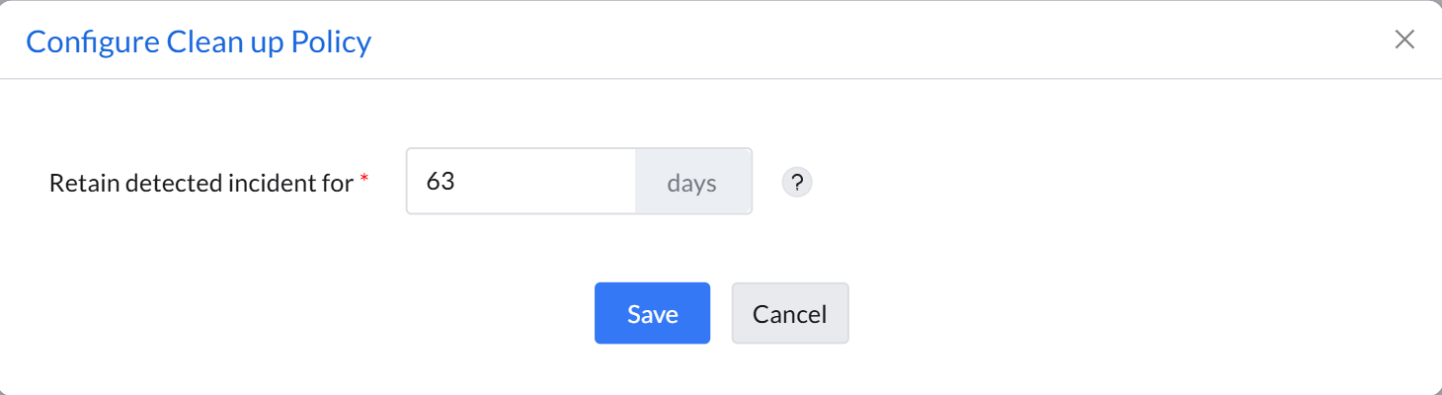Focus the field containing 63

[521, 182]
